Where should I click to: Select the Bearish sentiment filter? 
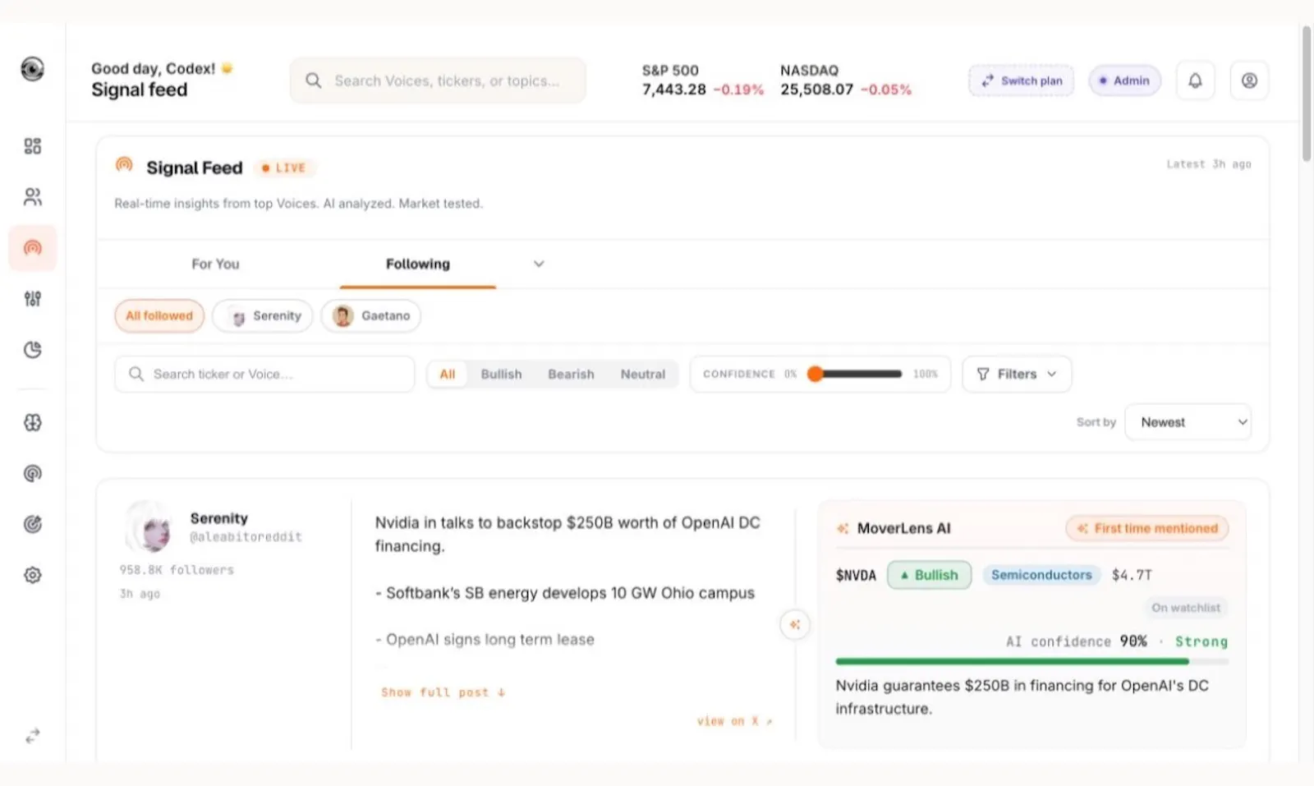(571, 375)
